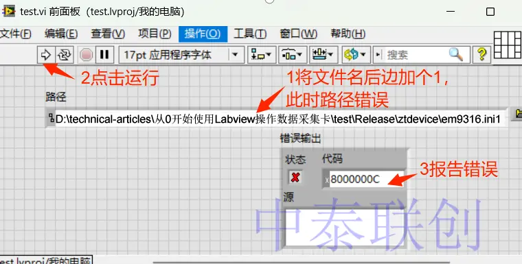
Task: Open the Resize Objects dropdown
Action: click(323, 55)
